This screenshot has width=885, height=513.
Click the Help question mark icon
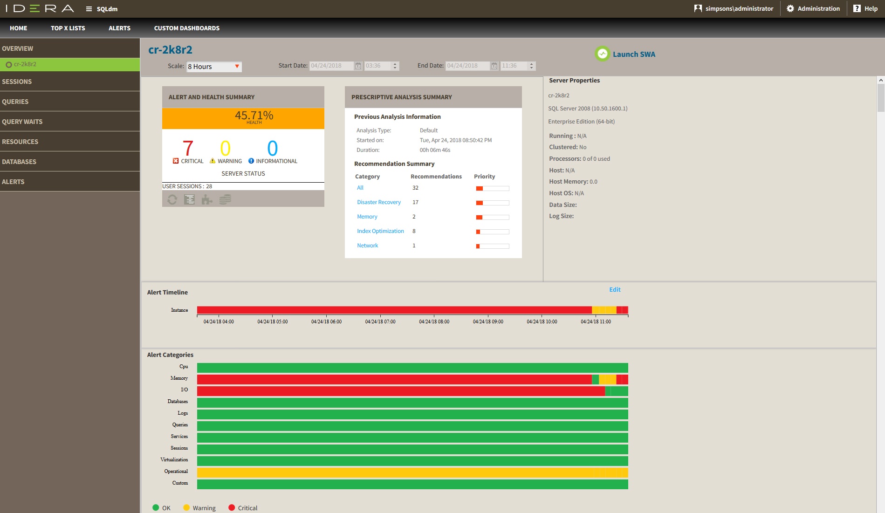pos(857,8)
